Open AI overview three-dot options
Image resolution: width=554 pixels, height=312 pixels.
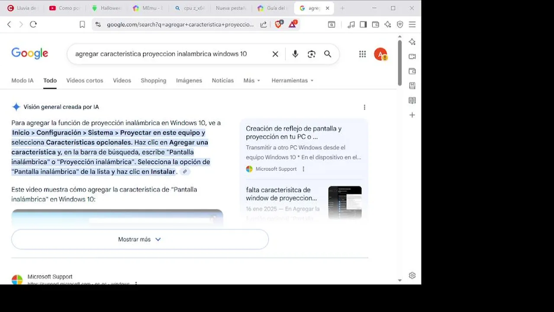pos(364,107)
